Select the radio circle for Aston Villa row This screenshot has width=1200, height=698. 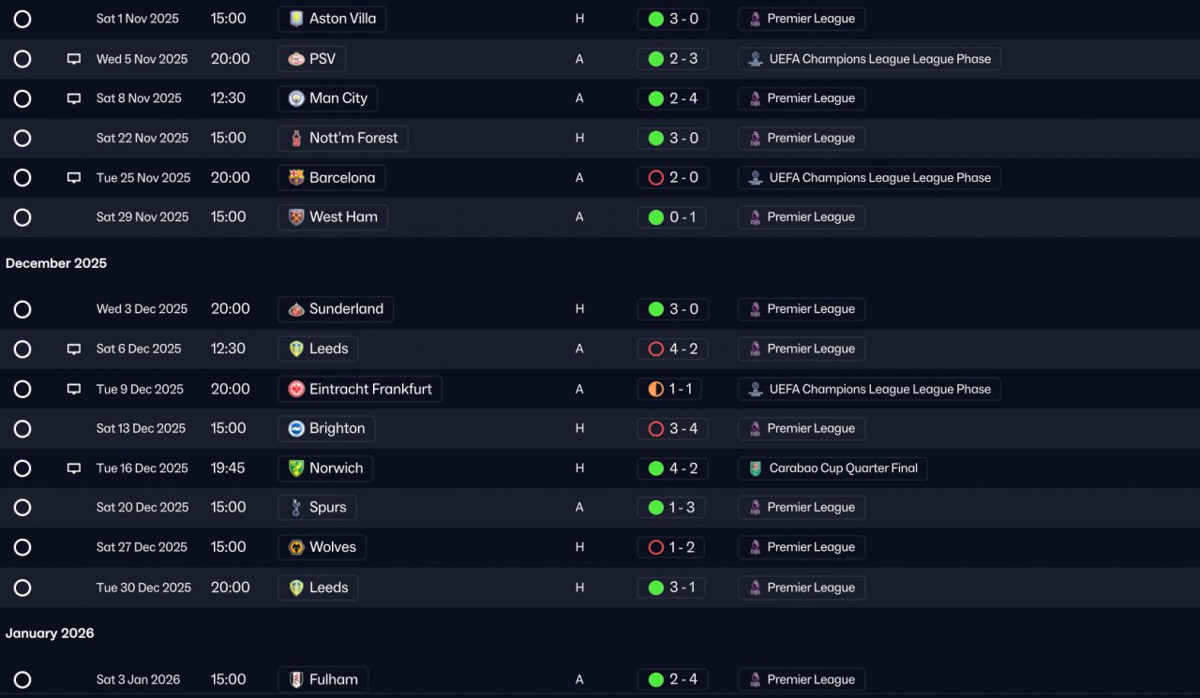point(22,19)
